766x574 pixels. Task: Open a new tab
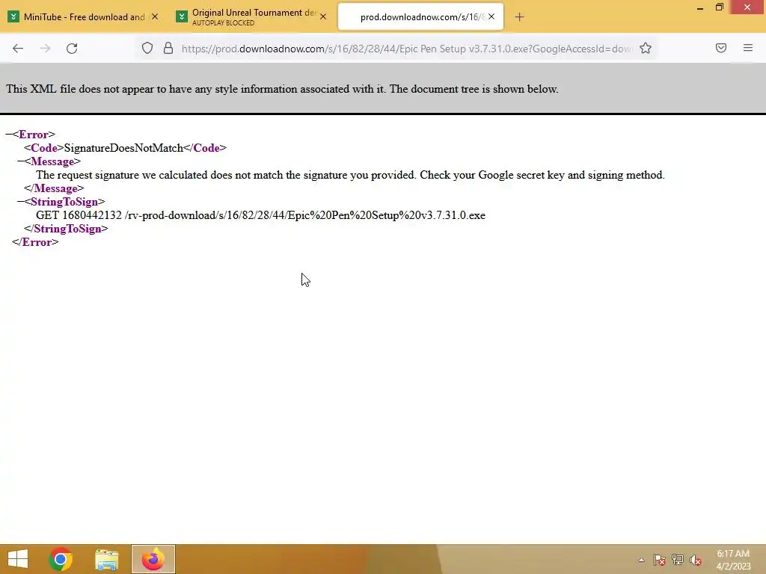519,17
